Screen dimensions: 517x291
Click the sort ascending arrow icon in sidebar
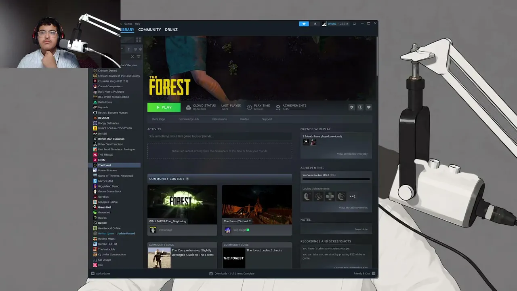129,49
